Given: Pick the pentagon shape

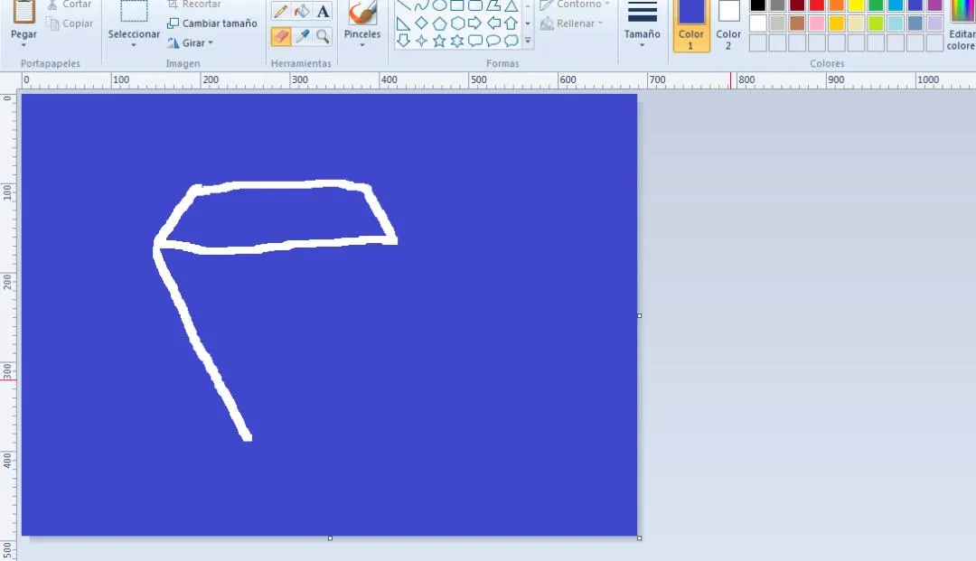Looking at the screenshot, I should click(439, 23).
